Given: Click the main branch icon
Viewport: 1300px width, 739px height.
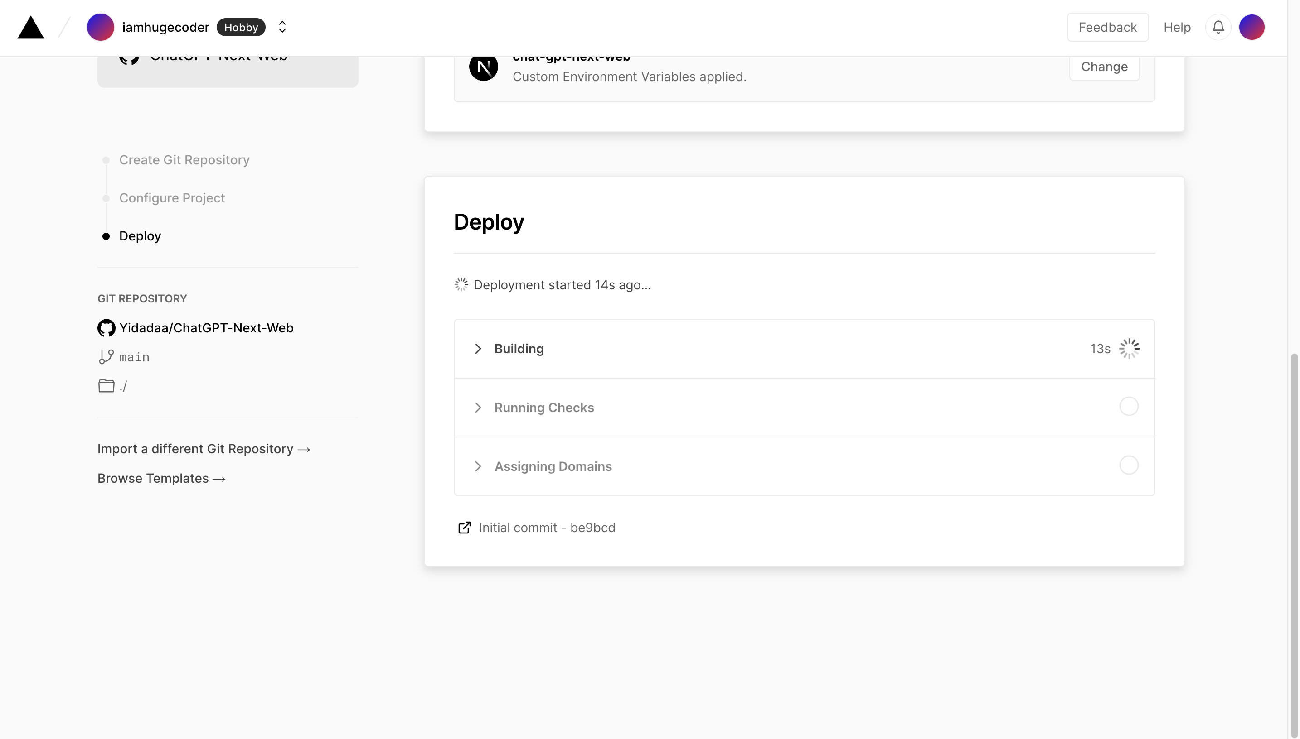Looking at the screenshot, I should tap(106, 357).
